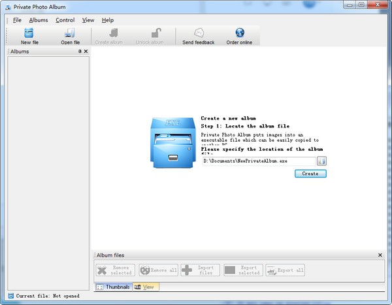This screenshot has height=305, width=392.
Task: Click the Import files button
Action: tap(200, 270)
